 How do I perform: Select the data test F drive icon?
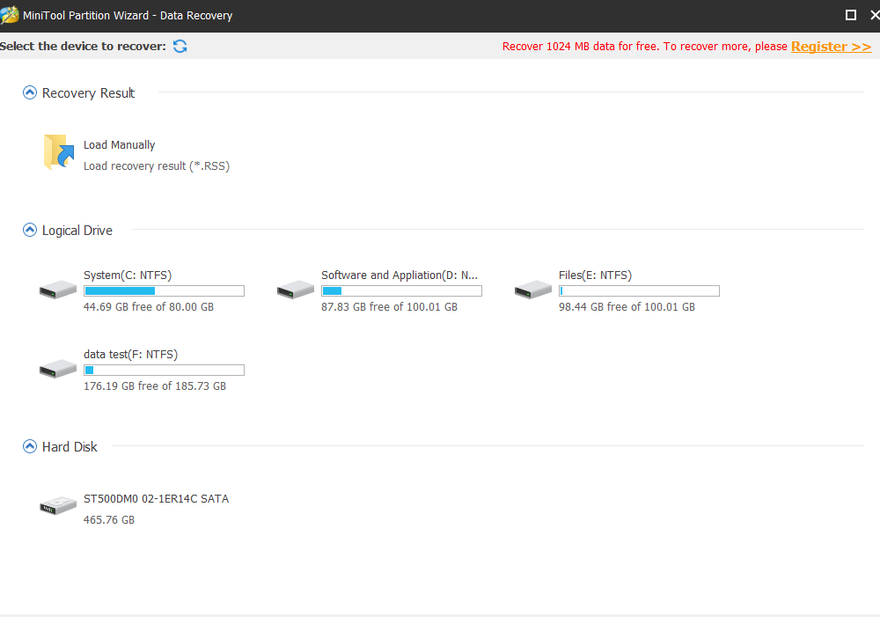coord(58,369)
